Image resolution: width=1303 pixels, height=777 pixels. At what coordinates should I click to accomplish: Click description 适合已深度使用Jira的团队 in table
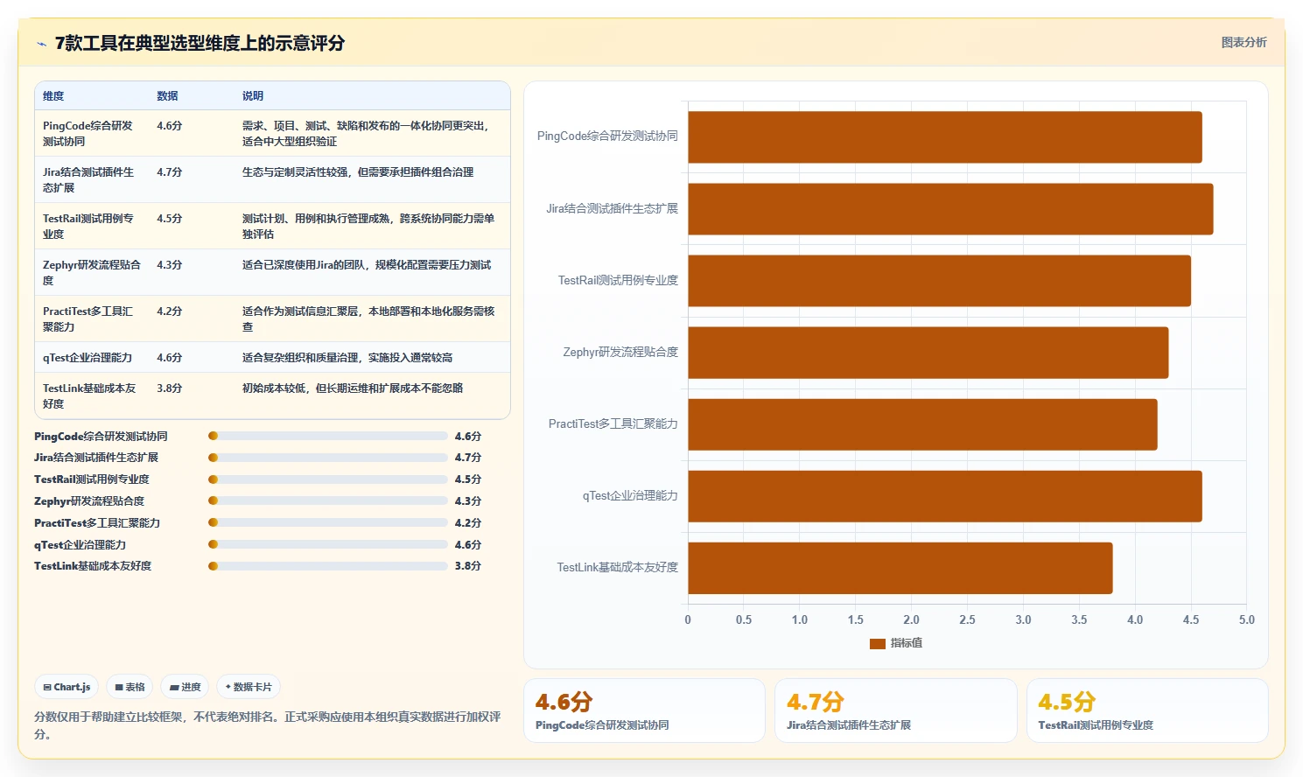point(367,264)
